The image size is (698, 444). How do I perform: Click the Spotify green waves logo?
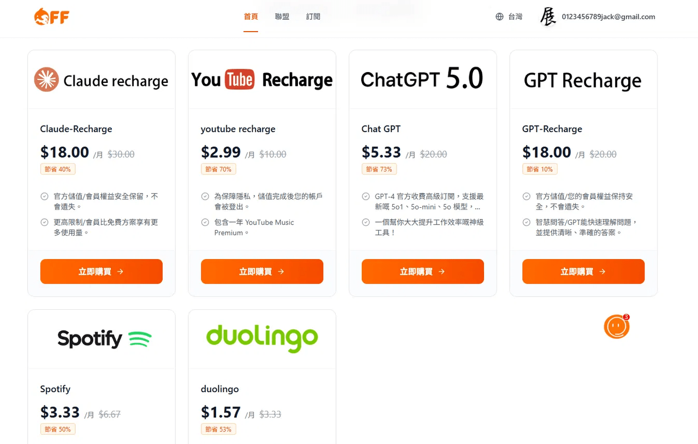(140, 339)
